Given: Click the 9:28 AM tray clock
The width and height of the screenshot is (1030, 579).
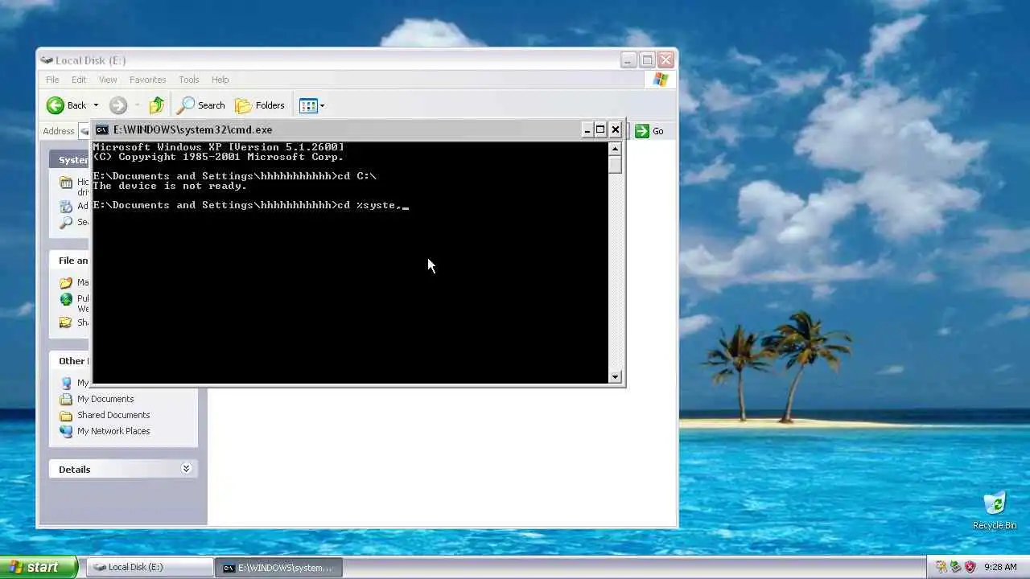Looking at the screenshot, I should coord(1000,567).
